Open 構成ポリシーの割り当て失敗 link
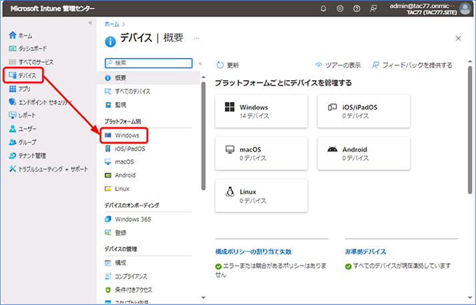Image resolution: width=476 pixels, height=305 pixels. (254, 252)
